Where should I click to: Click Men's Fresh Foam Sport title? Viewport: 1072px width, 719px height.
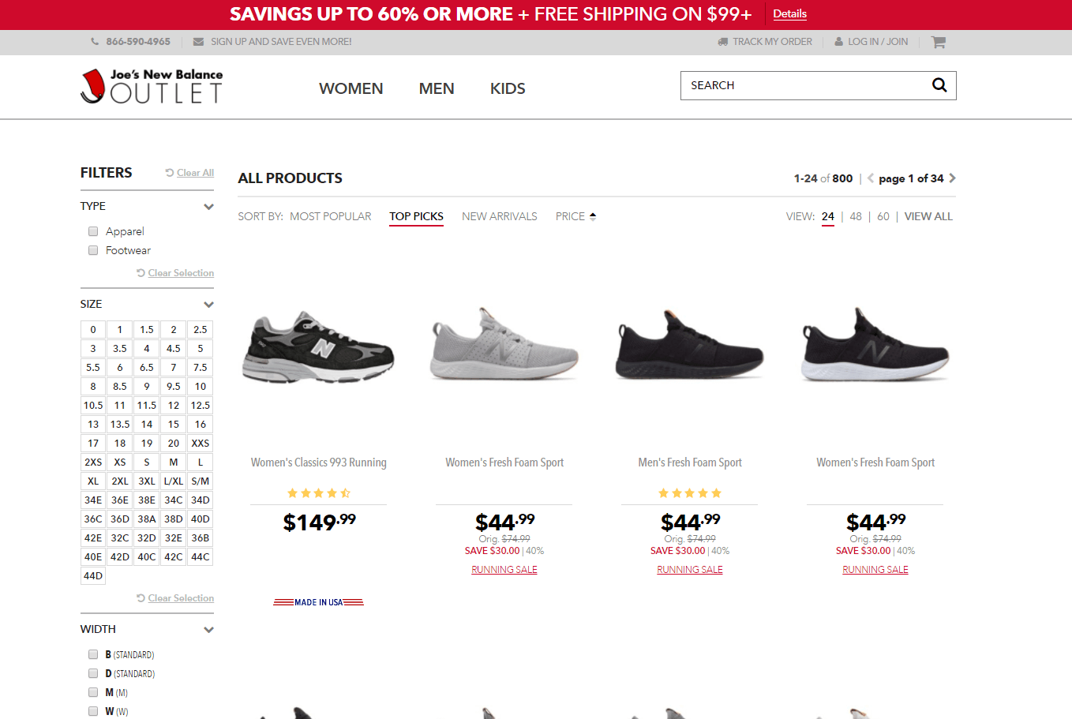point(690,462)
